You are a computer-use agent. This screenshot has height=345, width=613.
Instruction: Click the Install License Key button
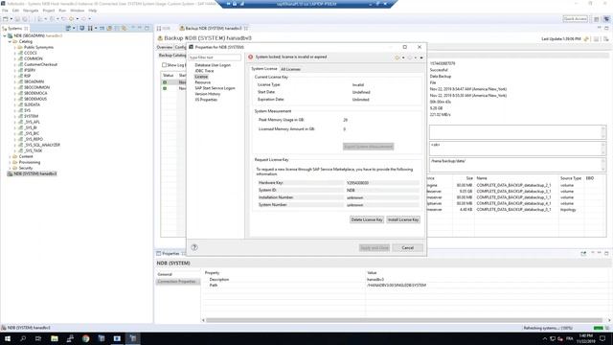coord(403,219)
